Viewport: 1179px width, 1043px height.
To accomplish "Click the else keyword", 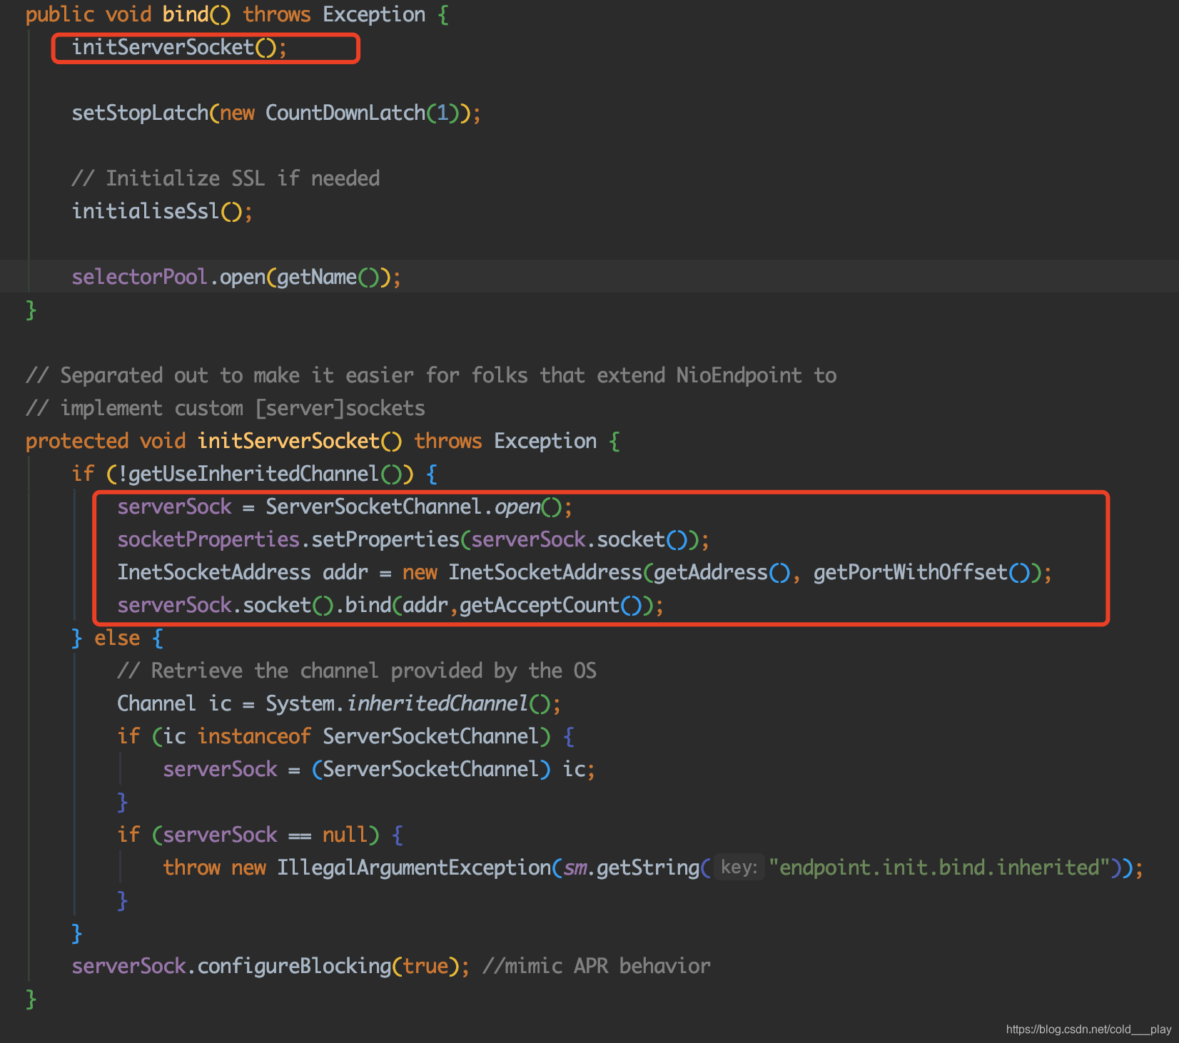I will [117, 638].
